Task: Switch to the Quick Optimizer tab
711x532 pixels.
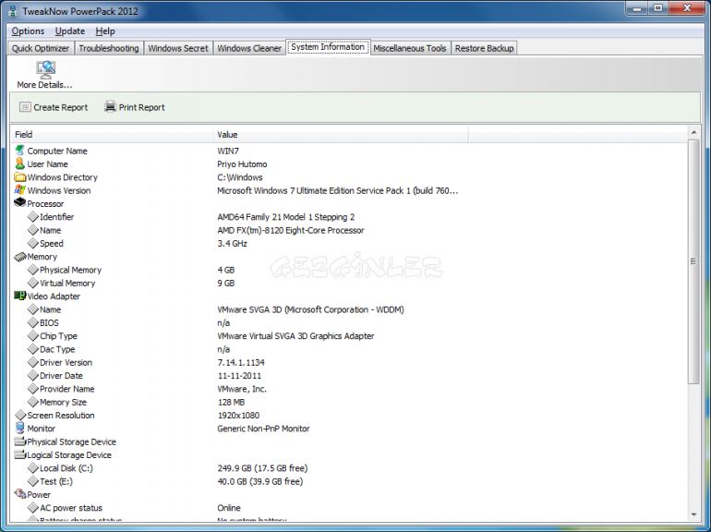Action: pyautogui.click(x=41, y=48)
